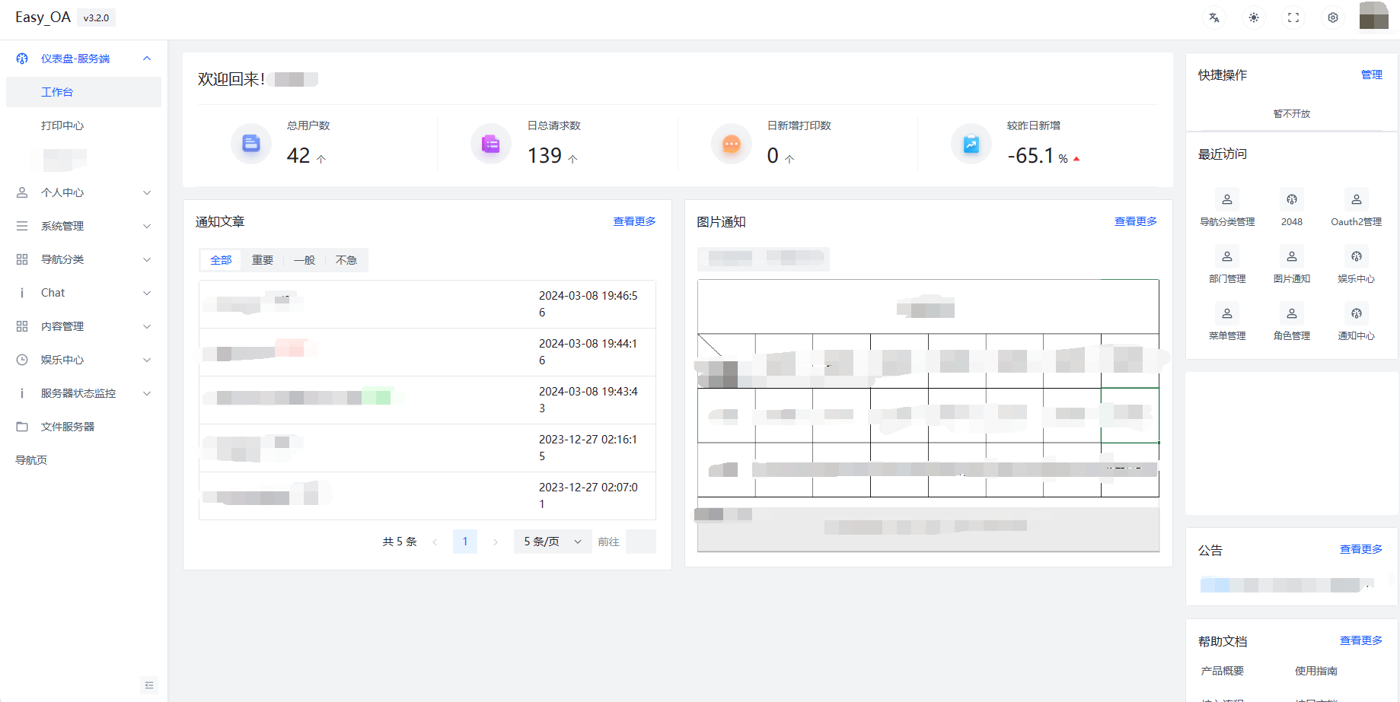
Task: Open 角色管理 recent-visit icon
Action: [x=1292, y=313]
